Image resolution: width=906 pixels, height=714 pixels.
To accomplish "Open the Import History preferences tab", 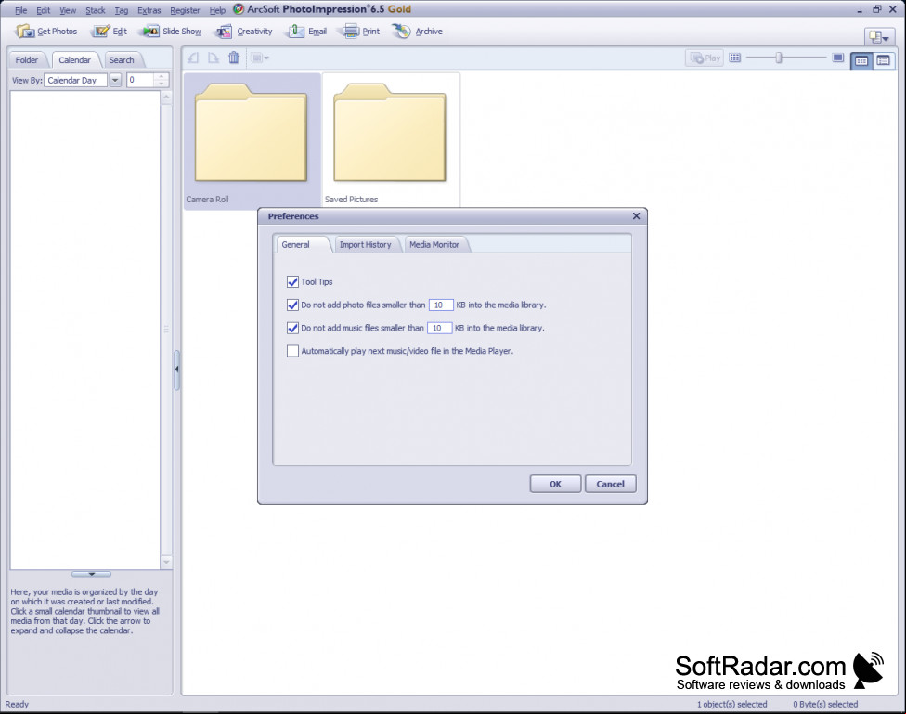I will 365,244.
